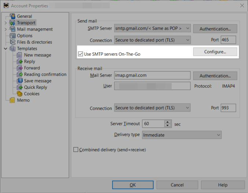
Task: Expand the Mail management node
Action: (x=6, y=29)
